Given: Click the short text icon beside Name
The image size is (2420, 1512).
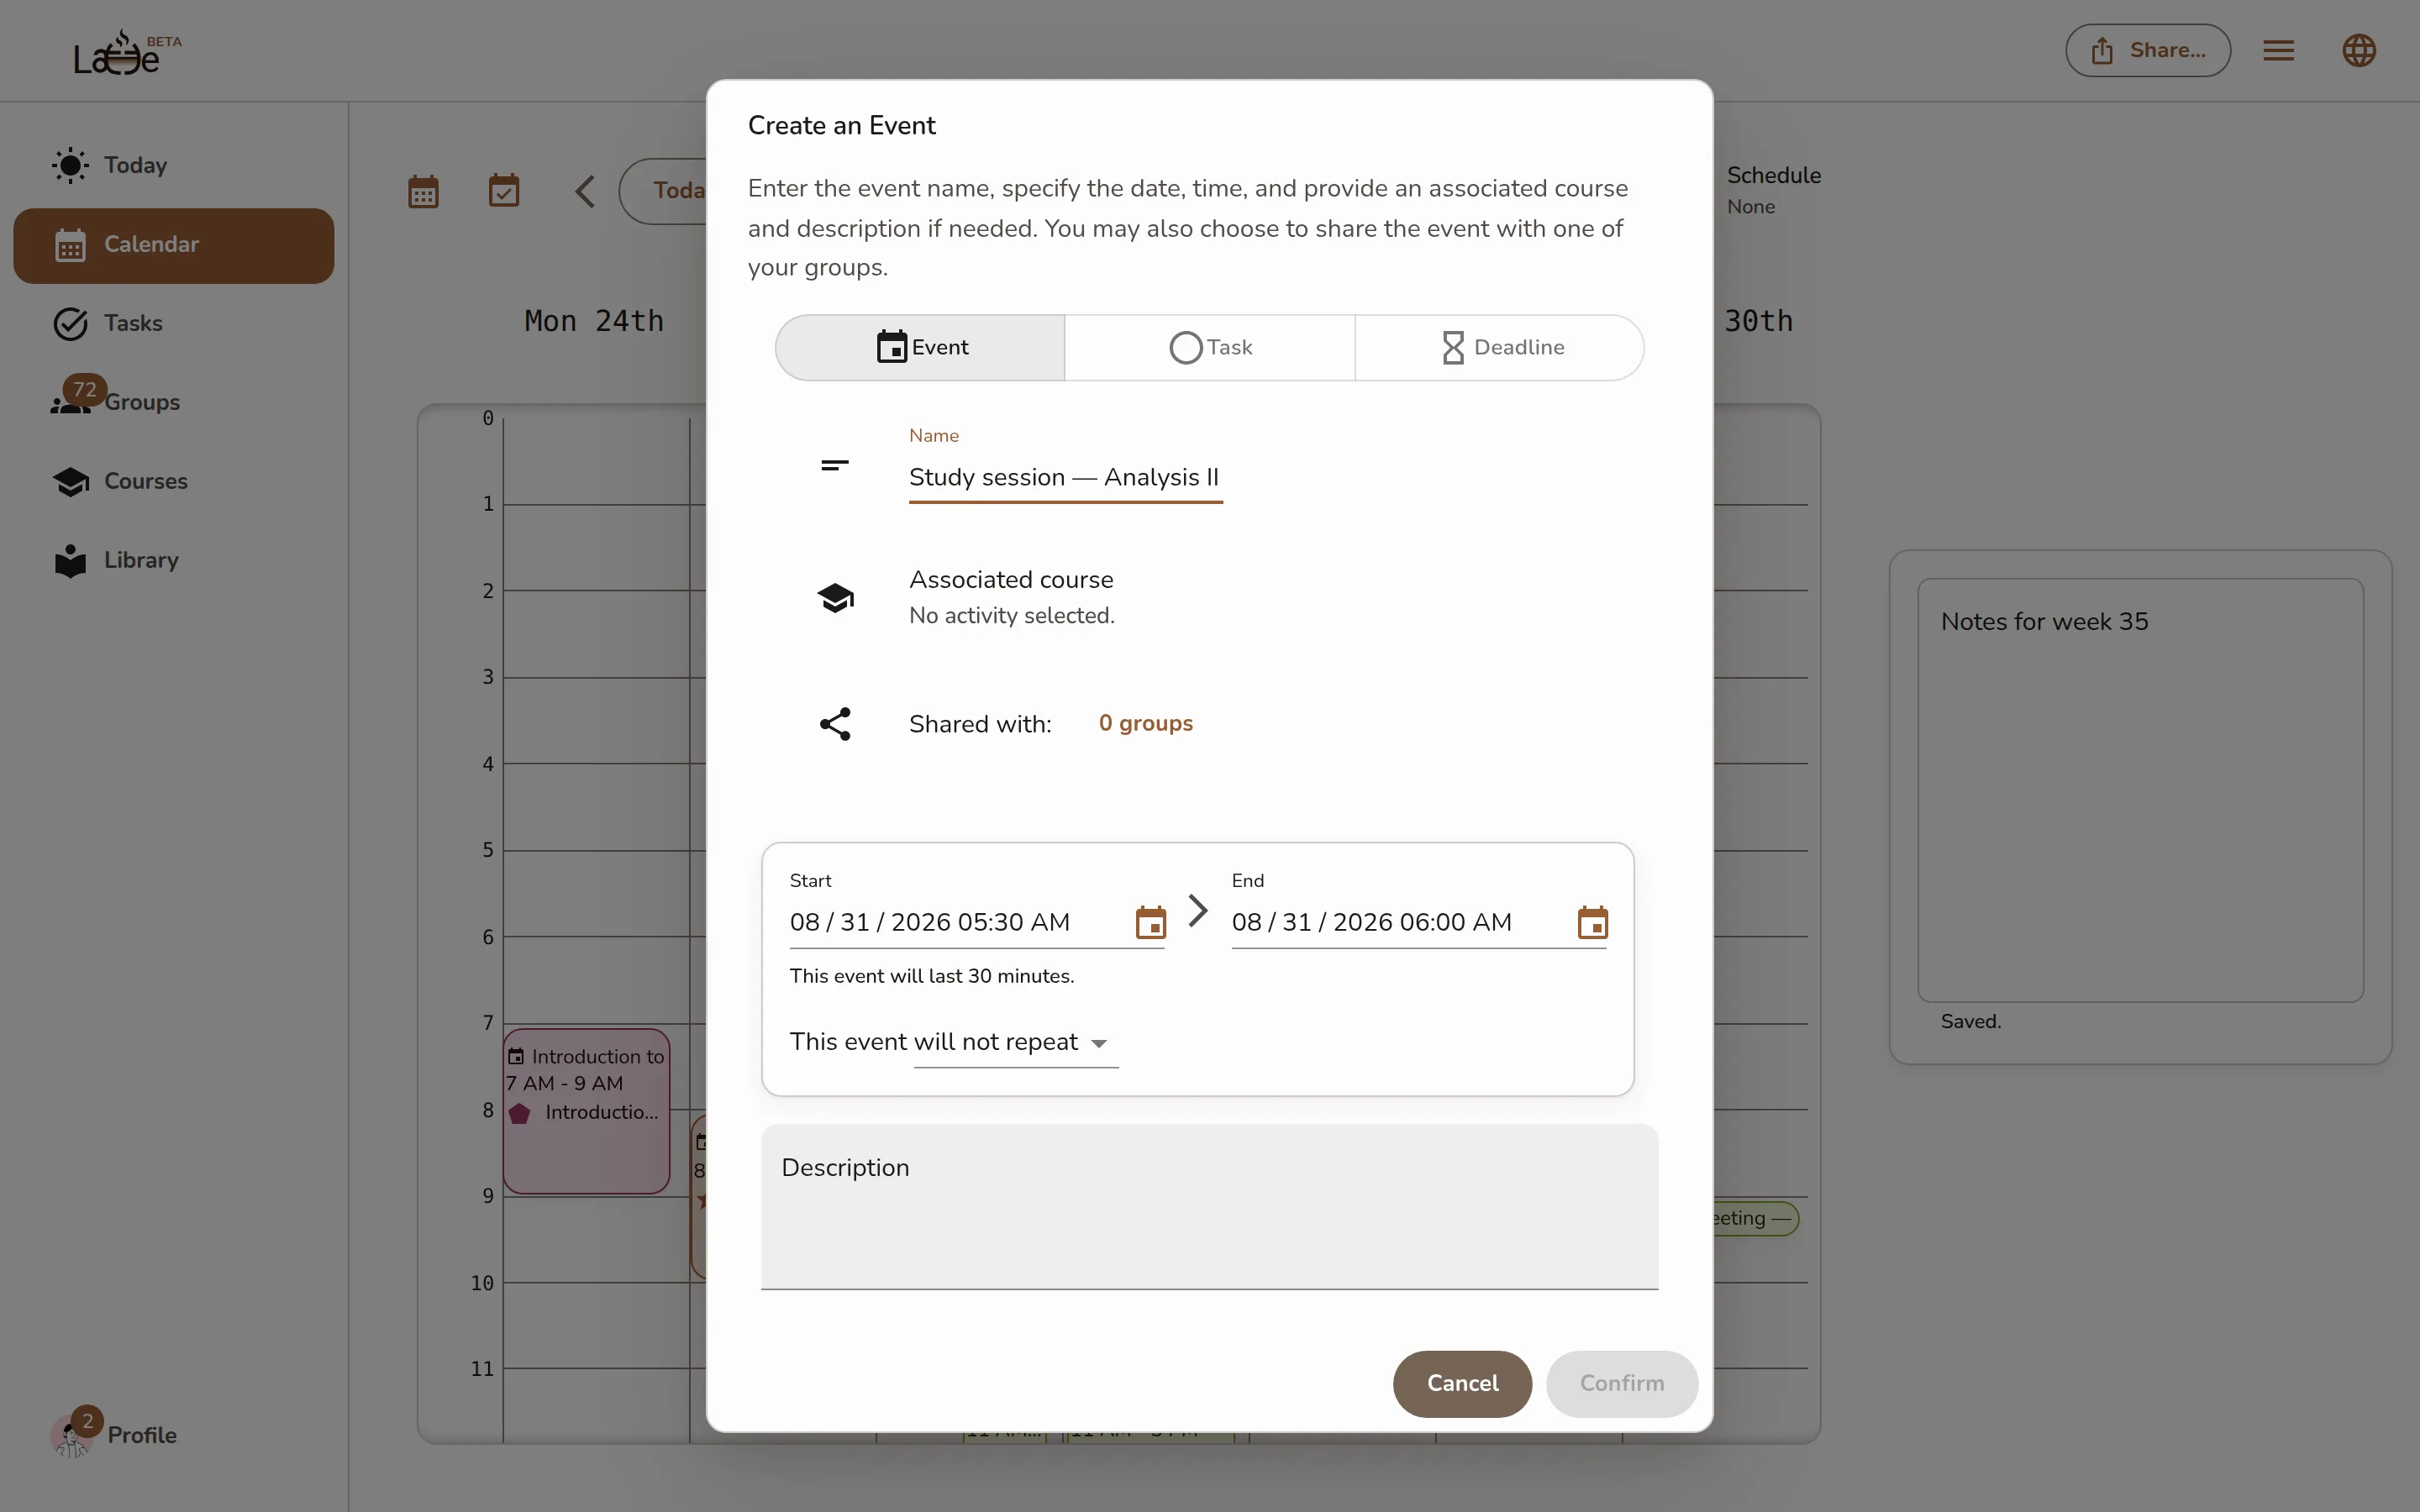Looking at the screenshot, I should coord(835,465).
